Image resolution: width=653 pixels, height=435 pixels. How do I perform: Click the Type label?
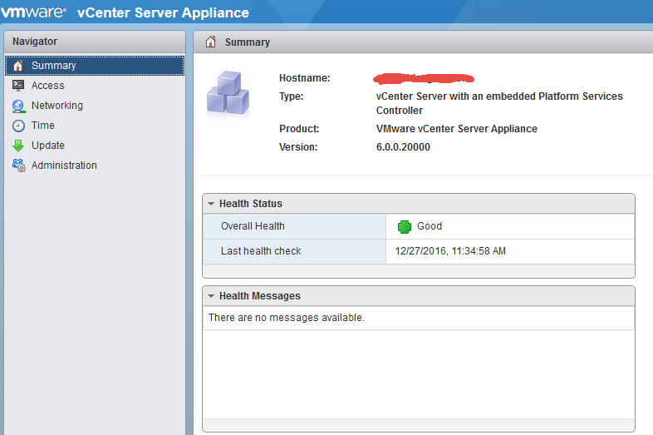[x=291, y=96]
